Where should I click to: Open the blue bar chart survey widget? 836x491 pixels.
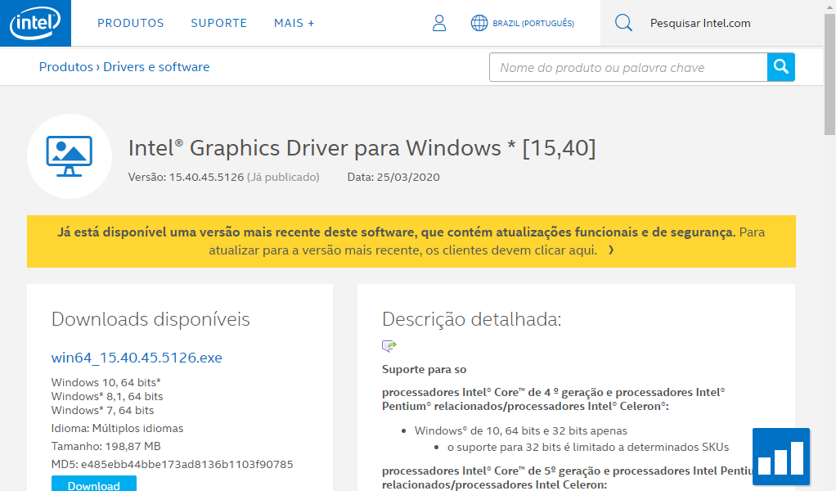(x=781, y=457)
